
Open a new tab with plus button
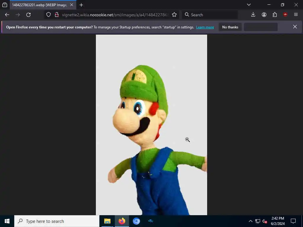[81, 5]
